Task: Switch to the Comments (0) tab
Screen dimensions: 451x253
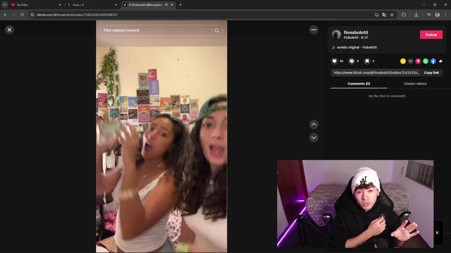Action: point(359,84)
